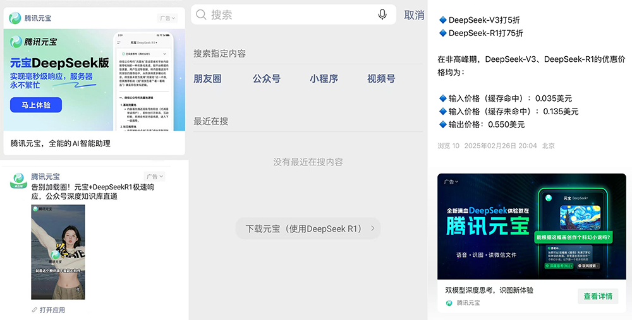Select the 公众号 search category
Image resolution: width=632 pixels, height=320 pixels.
(267, 78)
